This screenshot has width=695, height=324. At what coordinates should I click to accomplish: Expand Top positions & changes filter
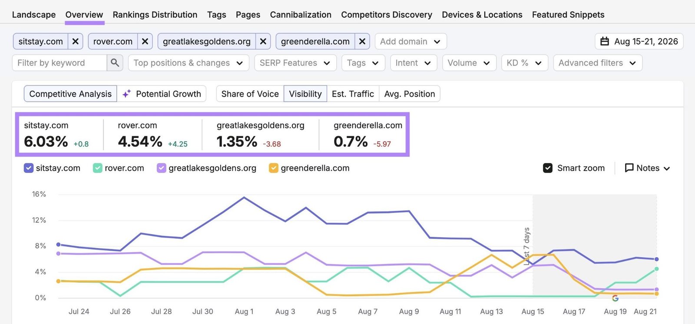(x=189, y=63)
